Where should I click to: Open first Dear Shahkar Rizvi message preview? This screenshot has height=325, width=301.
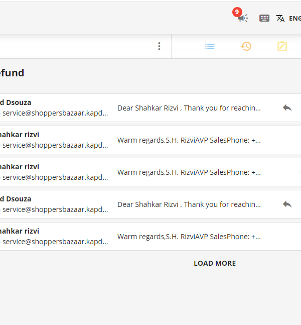pyautogui.click(x=189, y=108)
